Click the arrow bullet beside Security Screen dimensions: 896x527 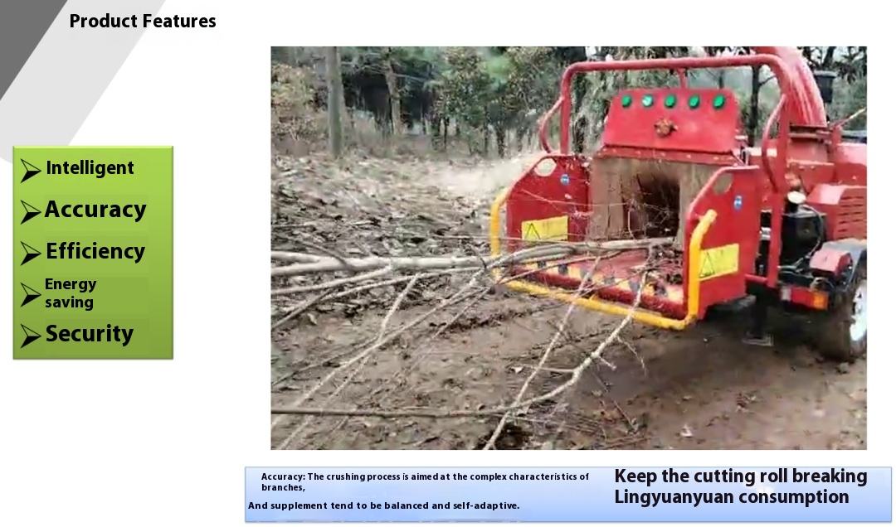click(x=31, y=336)
